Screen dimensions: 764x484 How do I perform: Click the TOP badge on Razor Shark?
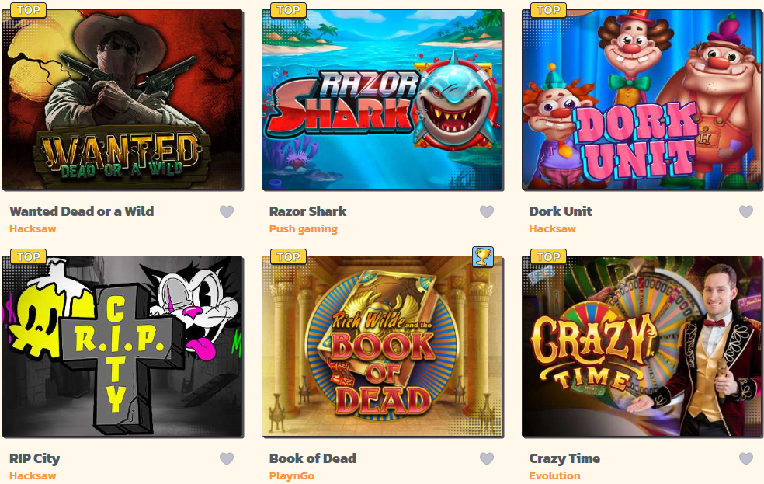coord(288,10)
